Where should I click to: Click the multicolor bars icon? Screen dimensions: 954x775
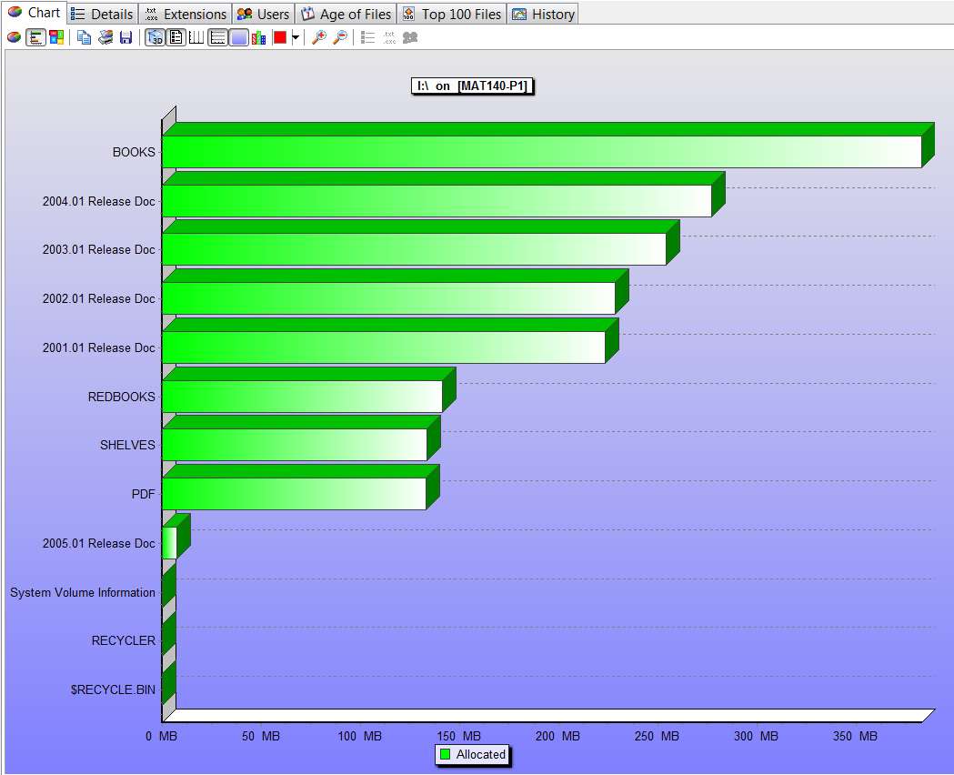point(258,37)
